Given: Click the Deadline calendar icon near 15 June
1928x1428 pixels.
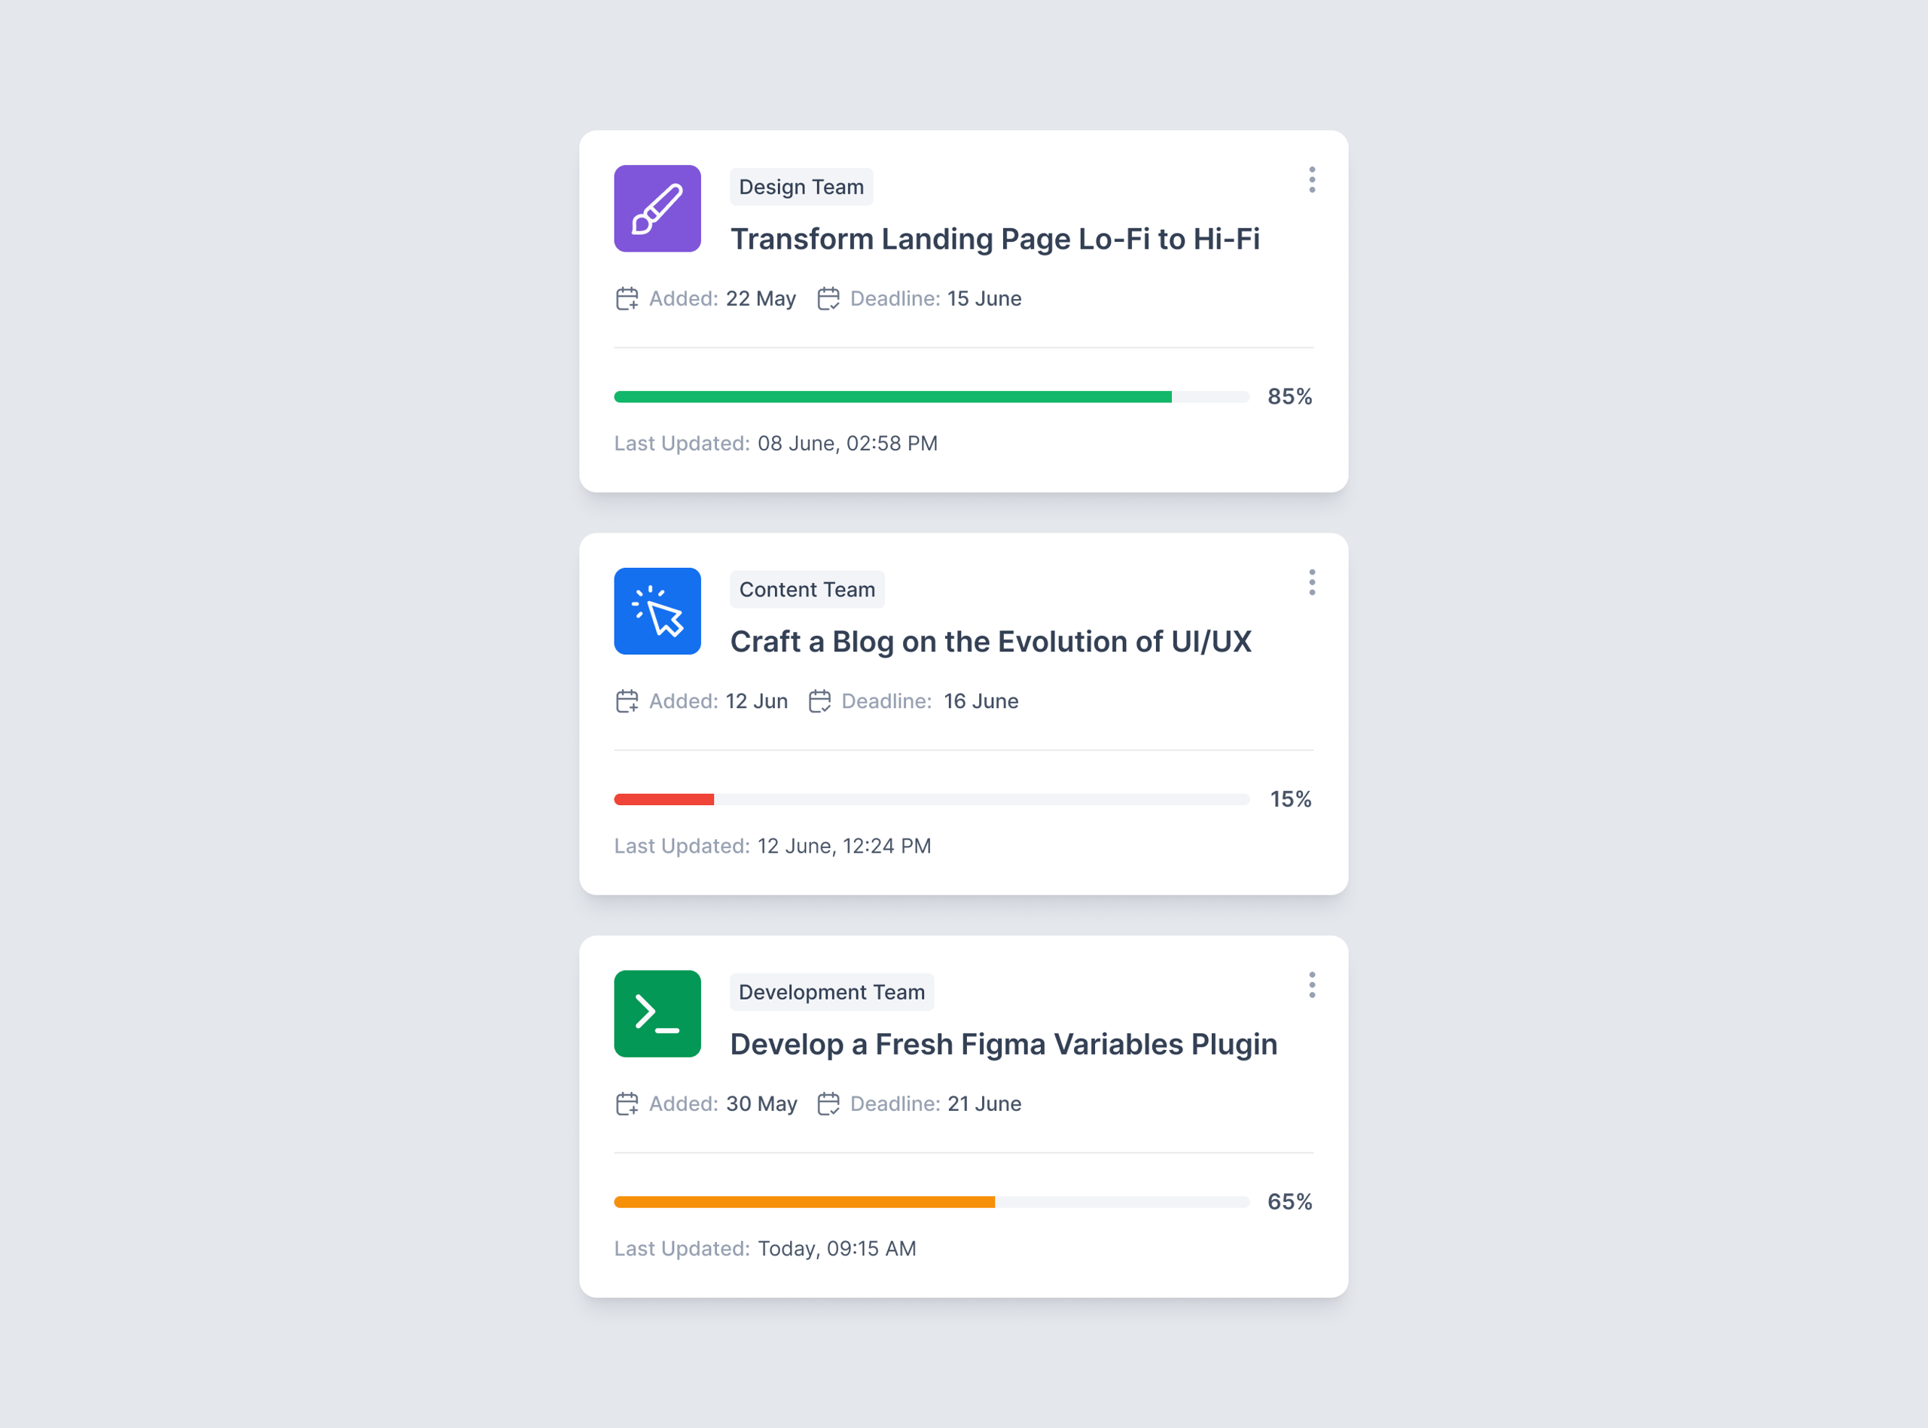Looking at the screenshot, I should (x=828, y=298).
